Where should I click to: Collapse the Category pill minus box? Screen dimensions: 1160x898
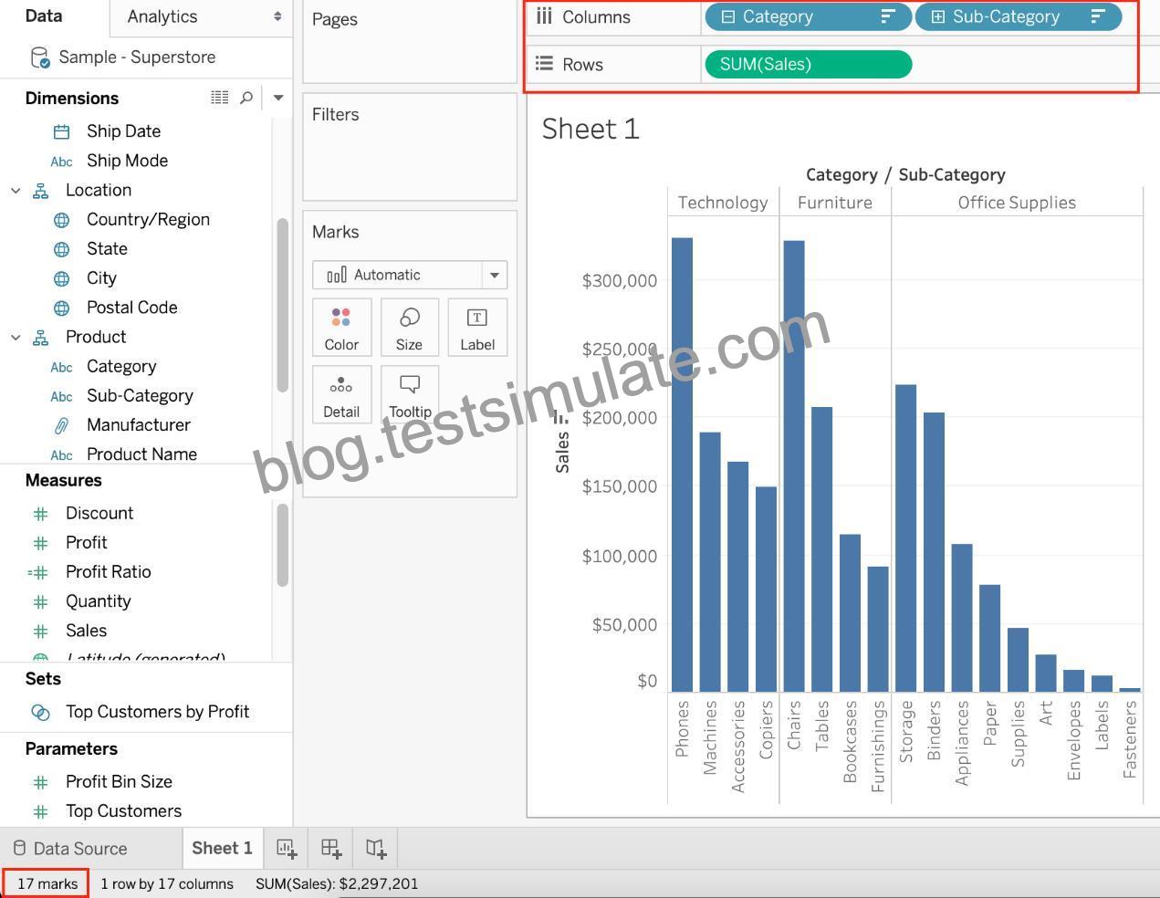(x=728, y=16)
